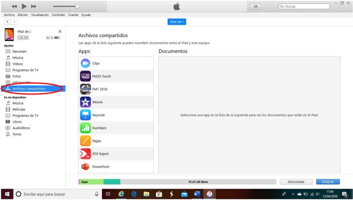
Task: Go to Resumen in the sidebar
Action: (19, 51)
